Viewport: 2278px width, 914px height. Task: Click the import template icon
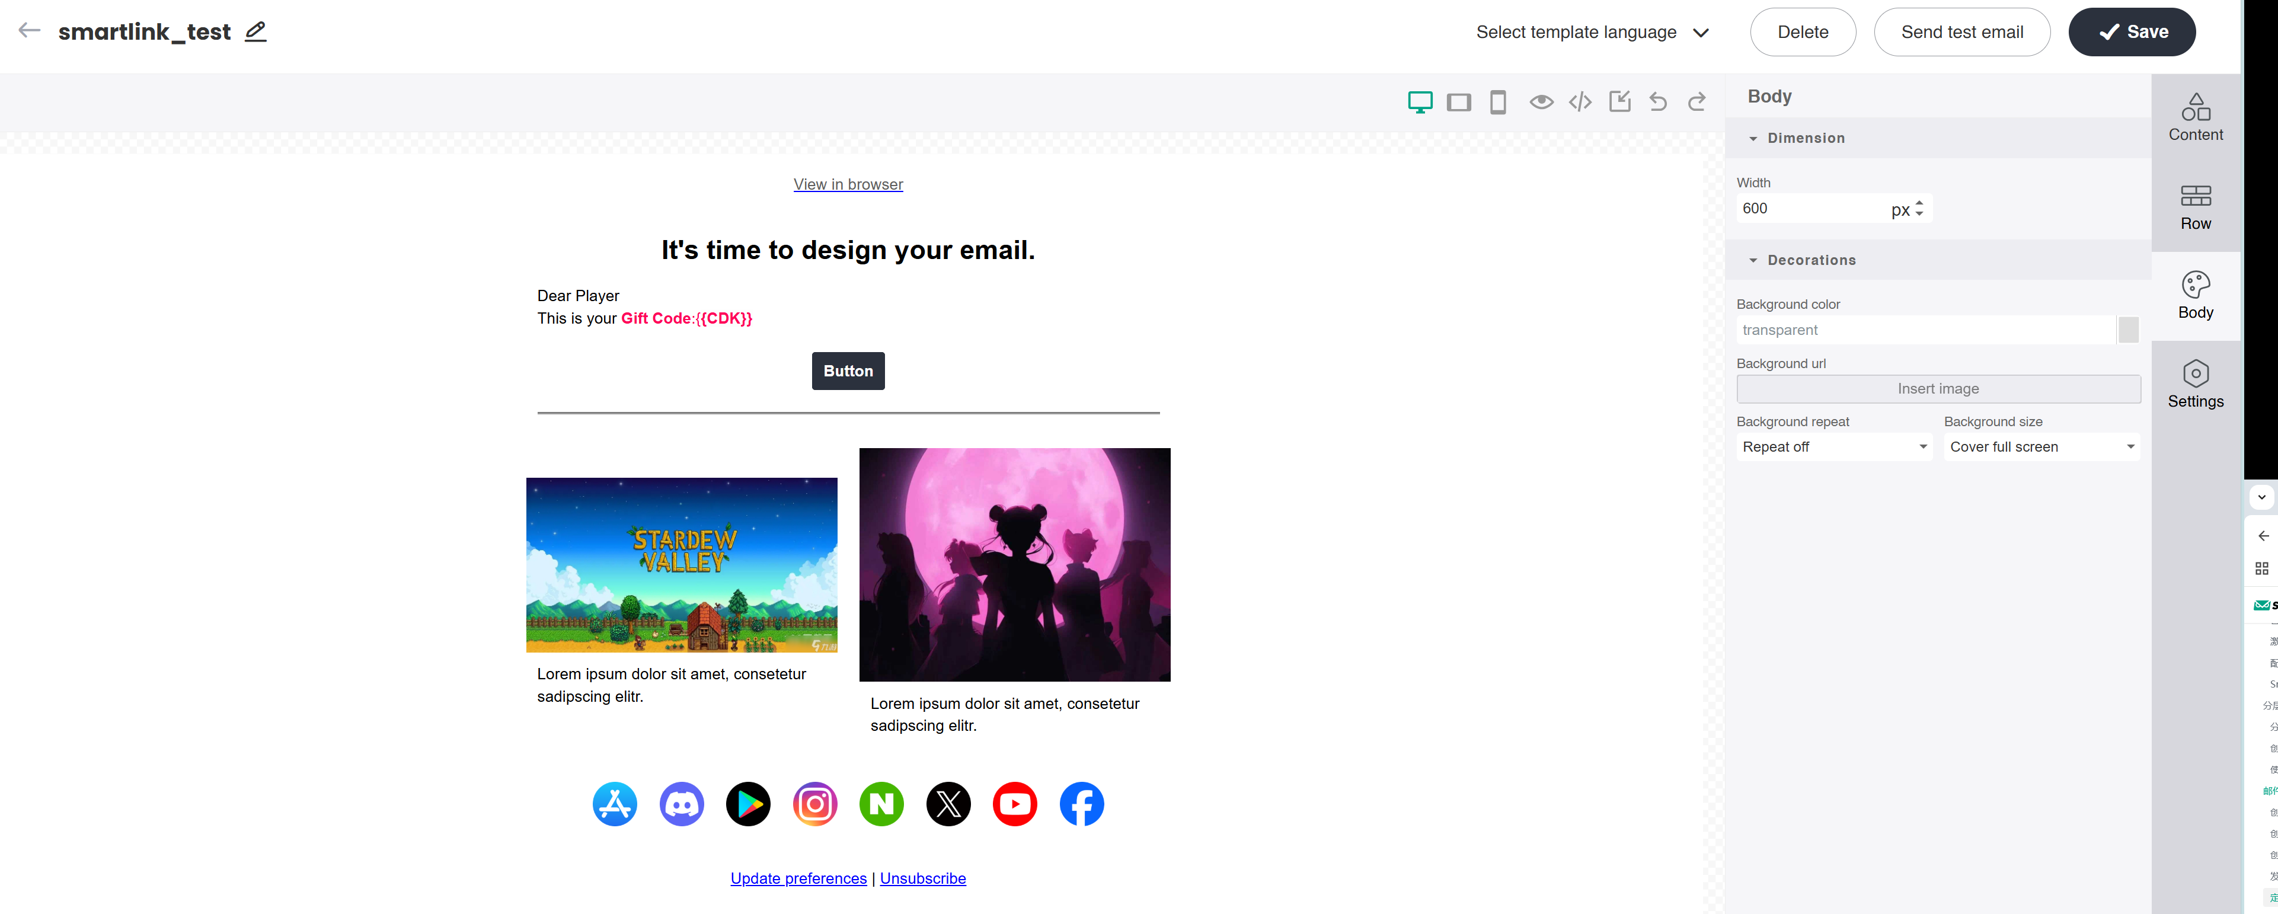coord(1619,101)
